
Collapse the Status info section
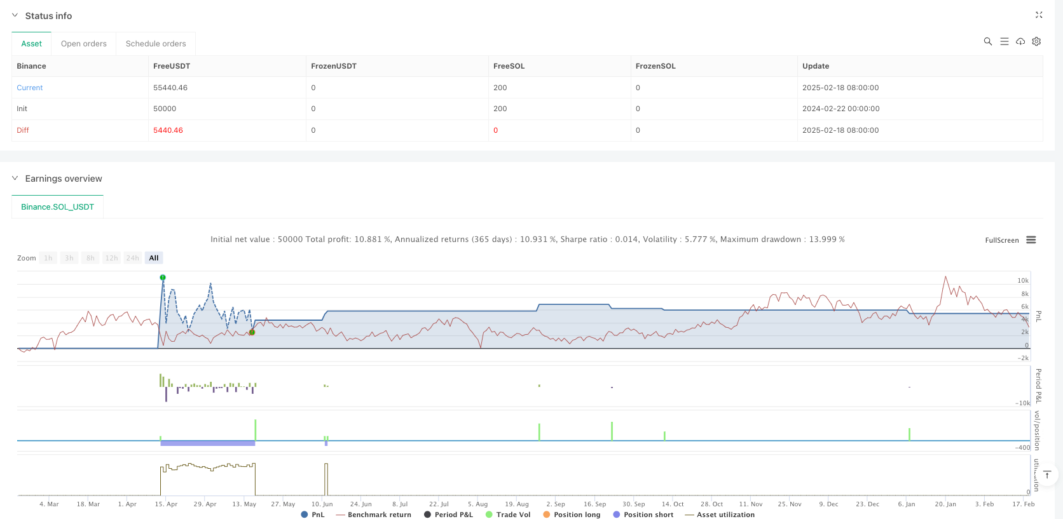[15, 15]
